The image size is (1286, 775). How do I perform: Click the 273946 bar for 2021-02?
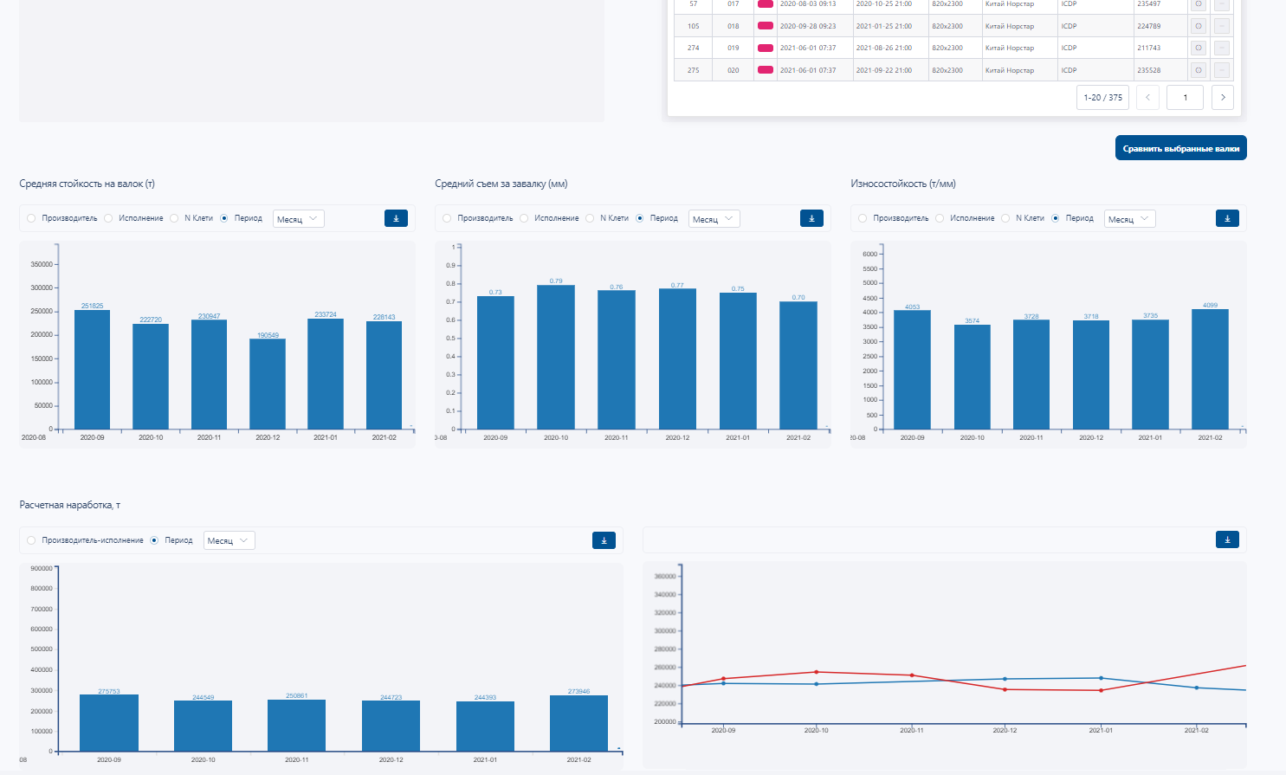coord(579,723)
